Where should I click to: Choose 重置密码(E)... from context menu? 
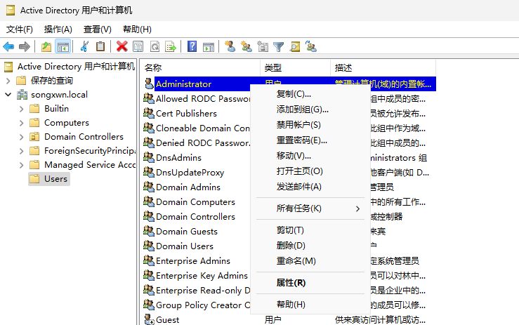click(x=302, y=140)
